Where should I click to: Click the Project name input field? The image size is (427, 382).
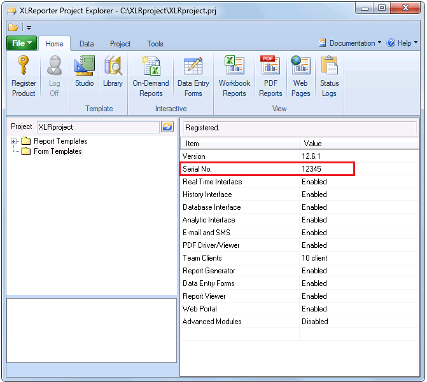coord(98,127)
